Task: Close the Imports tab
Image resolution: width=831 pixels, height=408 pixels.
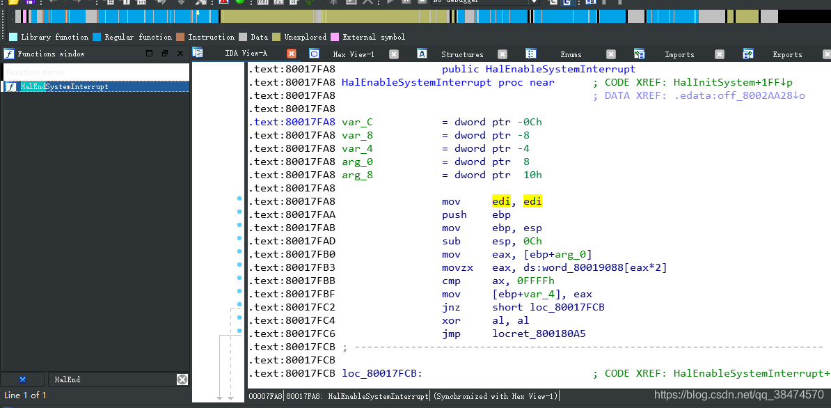Action: tap(720, 54)
